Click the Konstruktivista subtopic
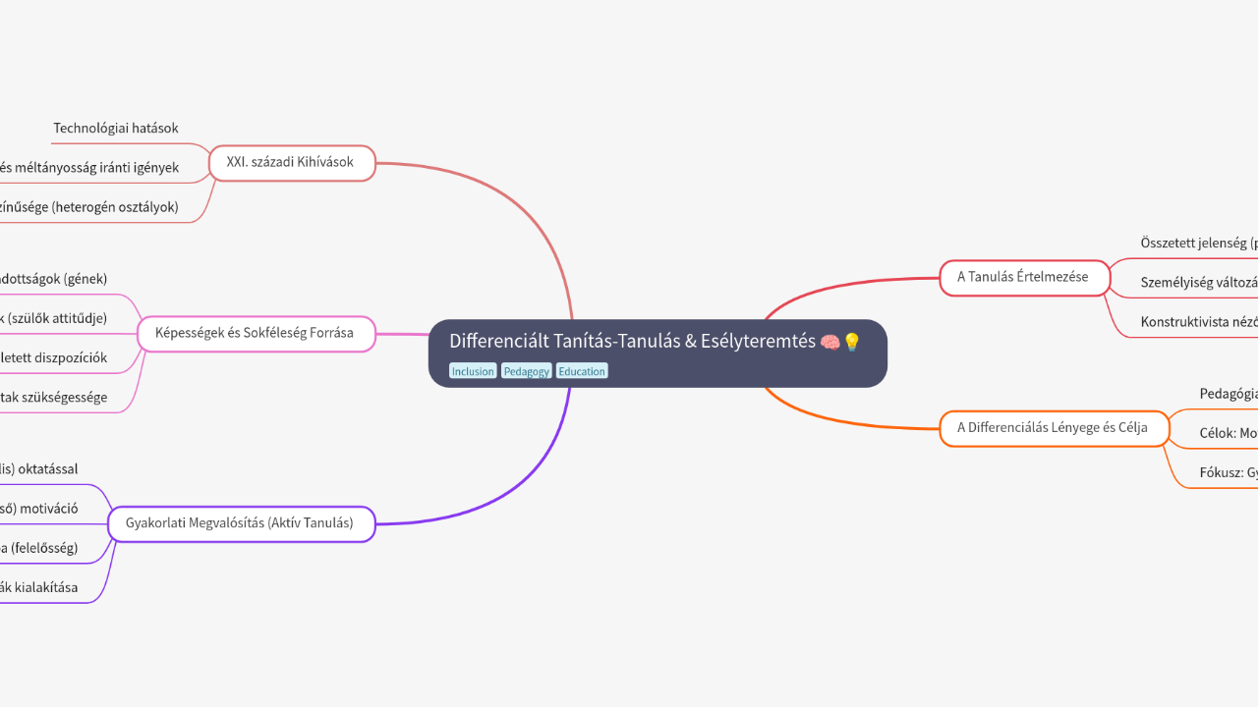The image size is (1258, 707). click(x=1199, y=322)
